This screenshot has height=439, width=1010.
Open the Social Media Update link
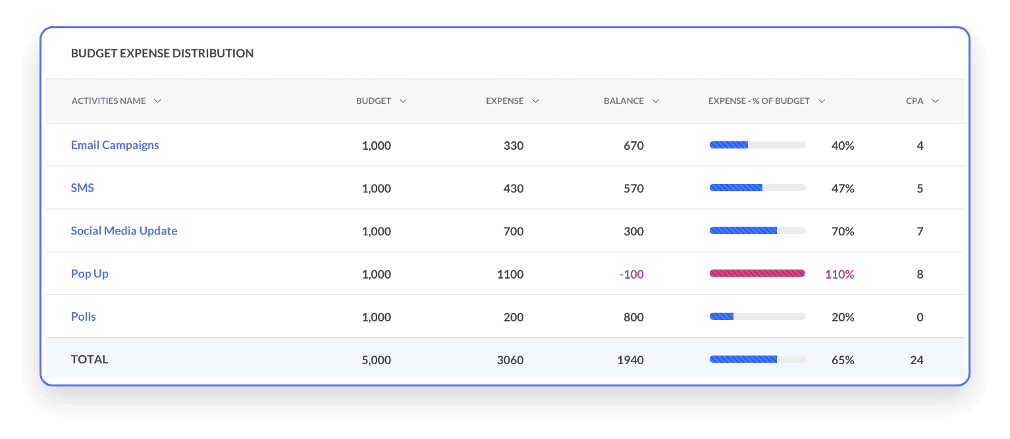tap(124, 231)
